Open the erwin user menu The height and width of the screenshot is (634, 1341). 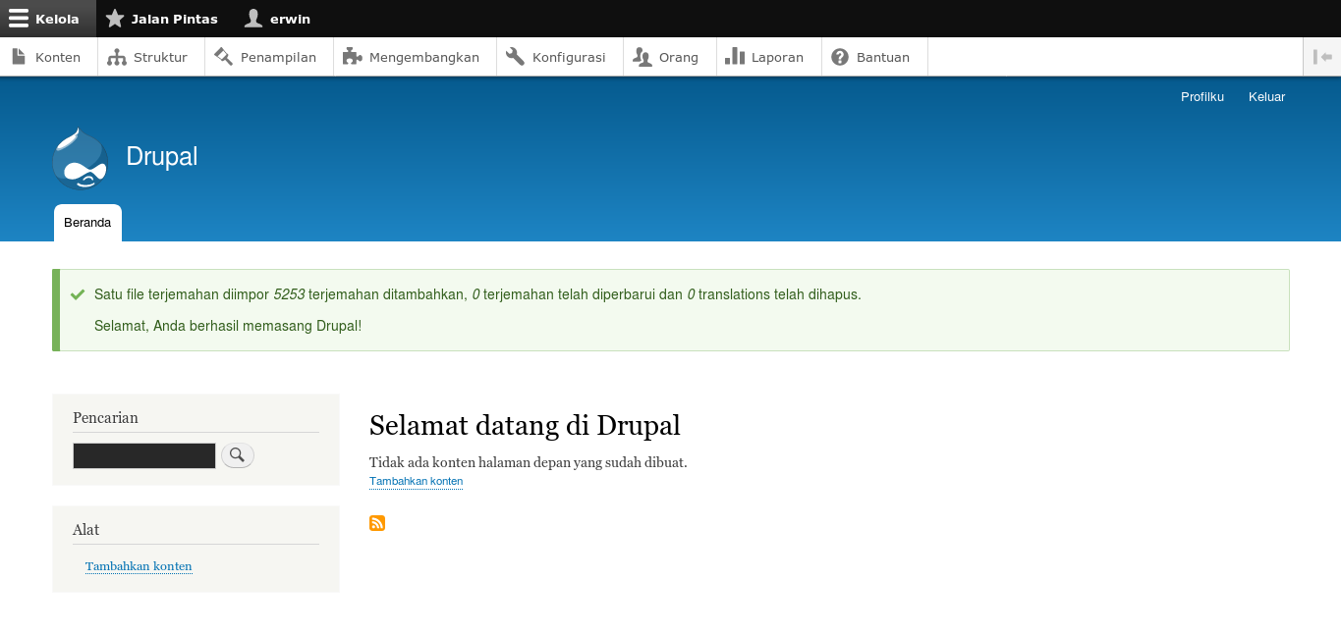(278, 19)
